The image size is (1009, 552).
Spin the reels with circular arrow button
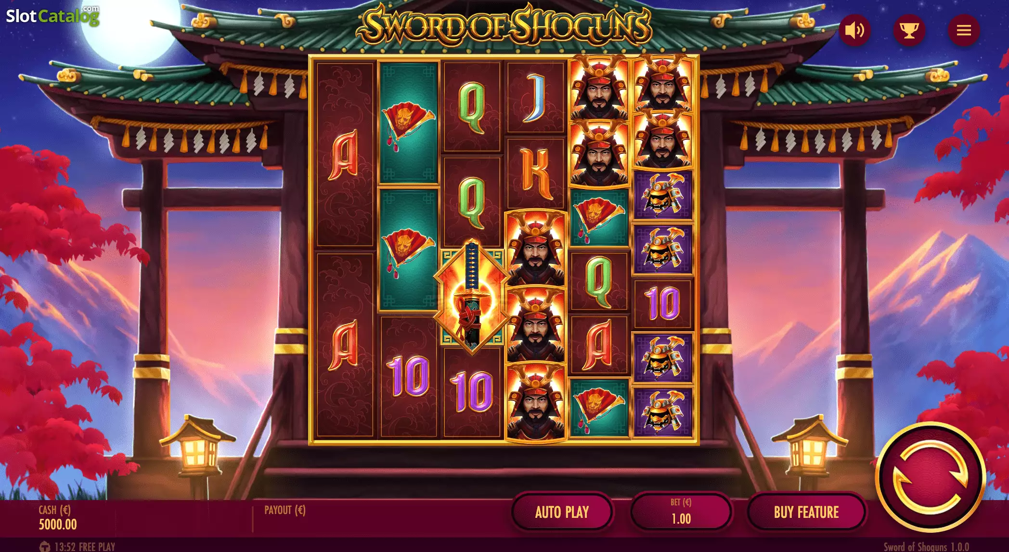point(931,477)
